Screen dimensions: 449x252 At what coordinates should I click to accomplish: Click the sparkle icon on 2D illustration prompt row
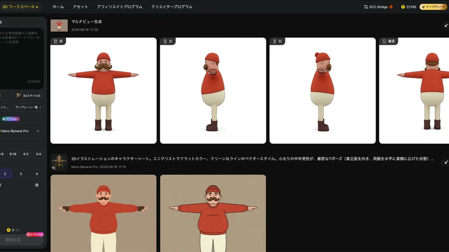pos(446,162)
